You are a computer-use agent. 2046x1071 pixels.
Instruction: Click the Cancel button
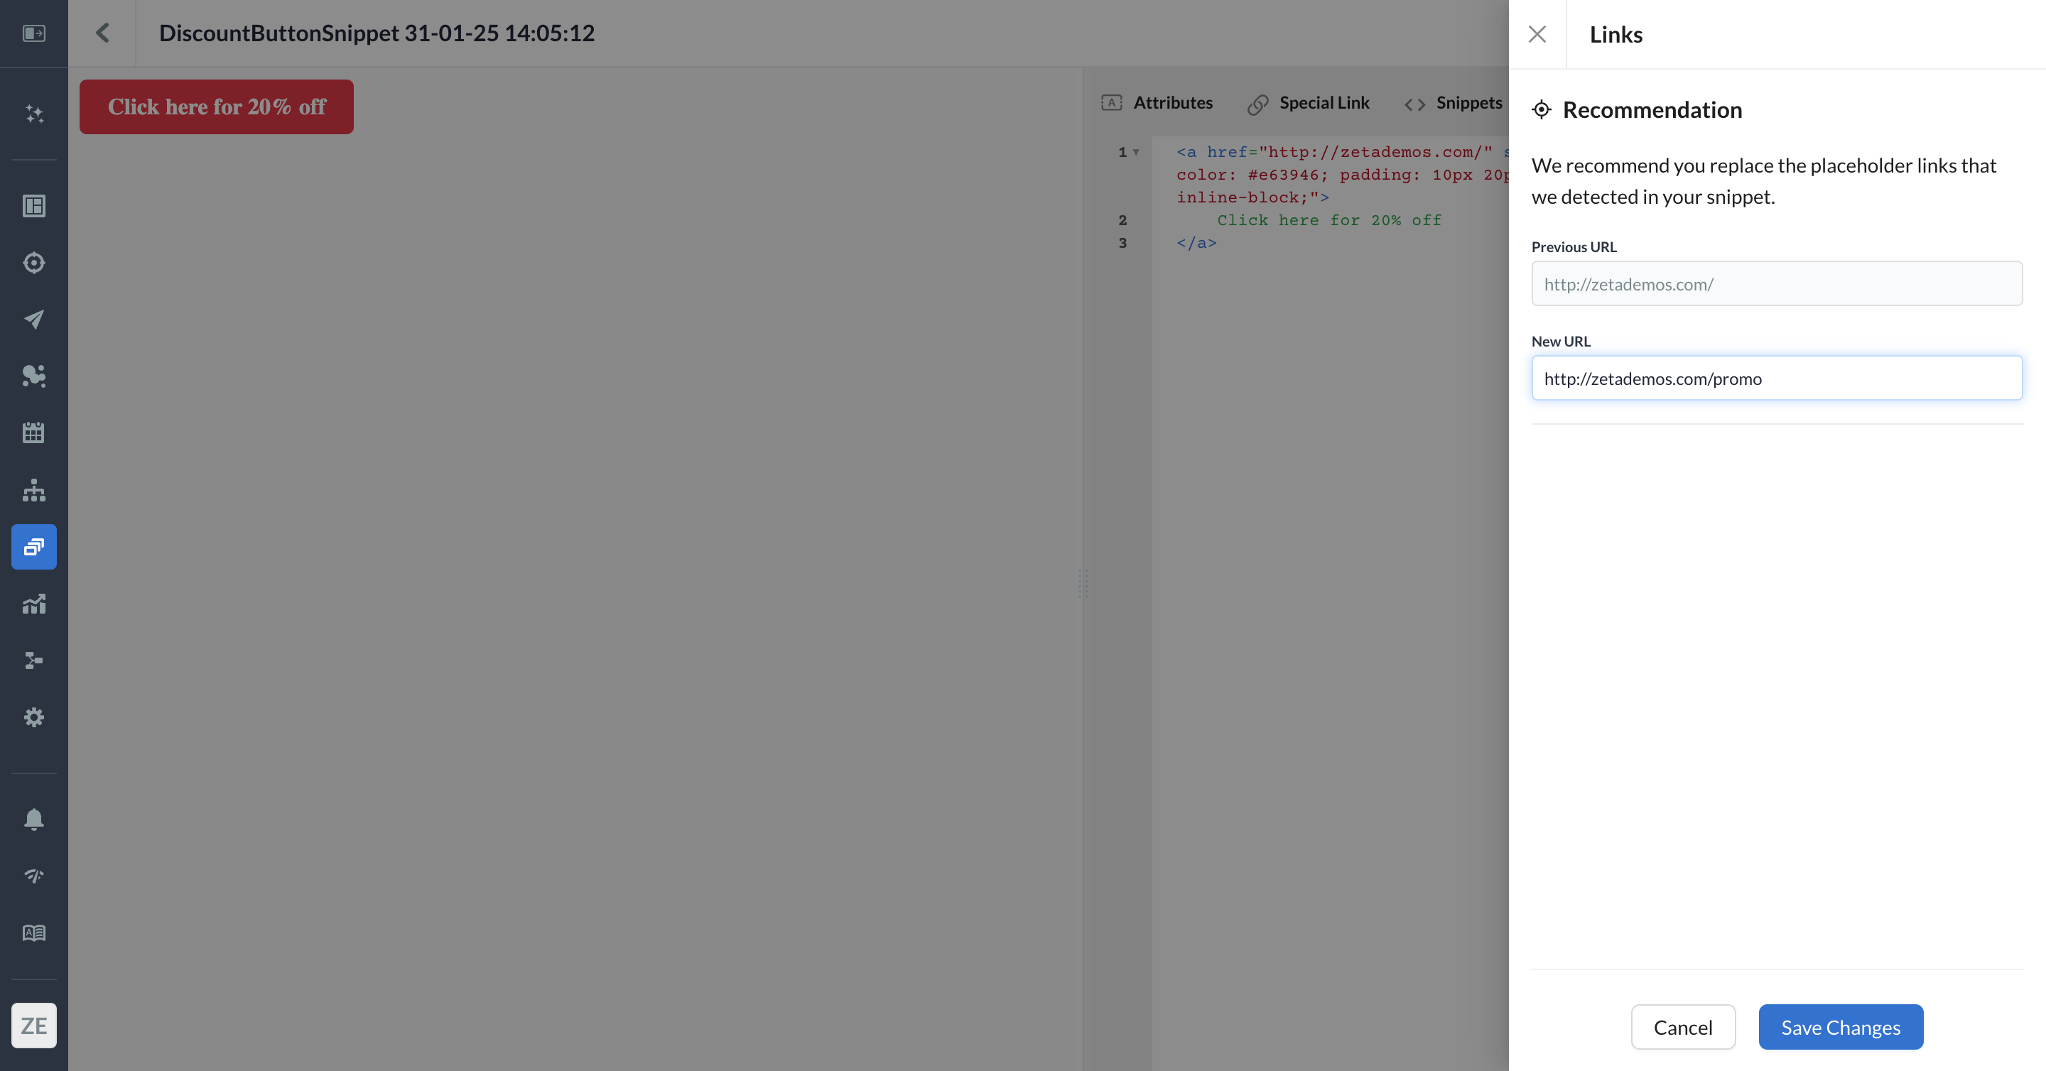1682,1028
